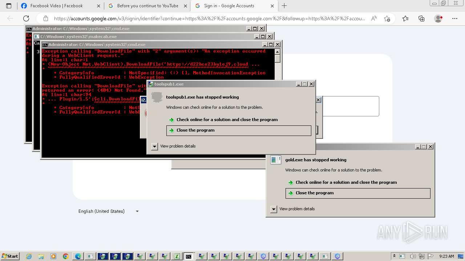The height and width of the screenshot is (261, 465).
Task: Click the toolspub1.exe title bar icon
Action: tap(151, 84)
